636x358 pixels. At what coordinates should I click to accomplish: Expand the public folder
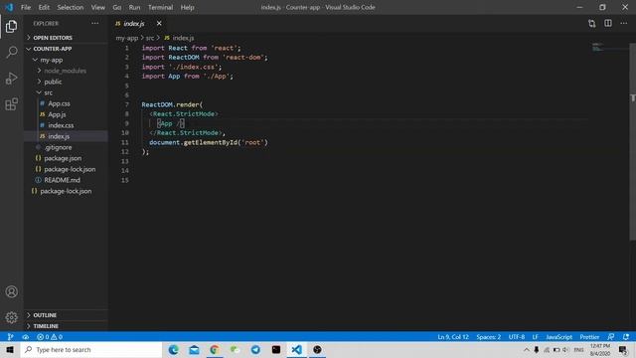pos(67,82)
